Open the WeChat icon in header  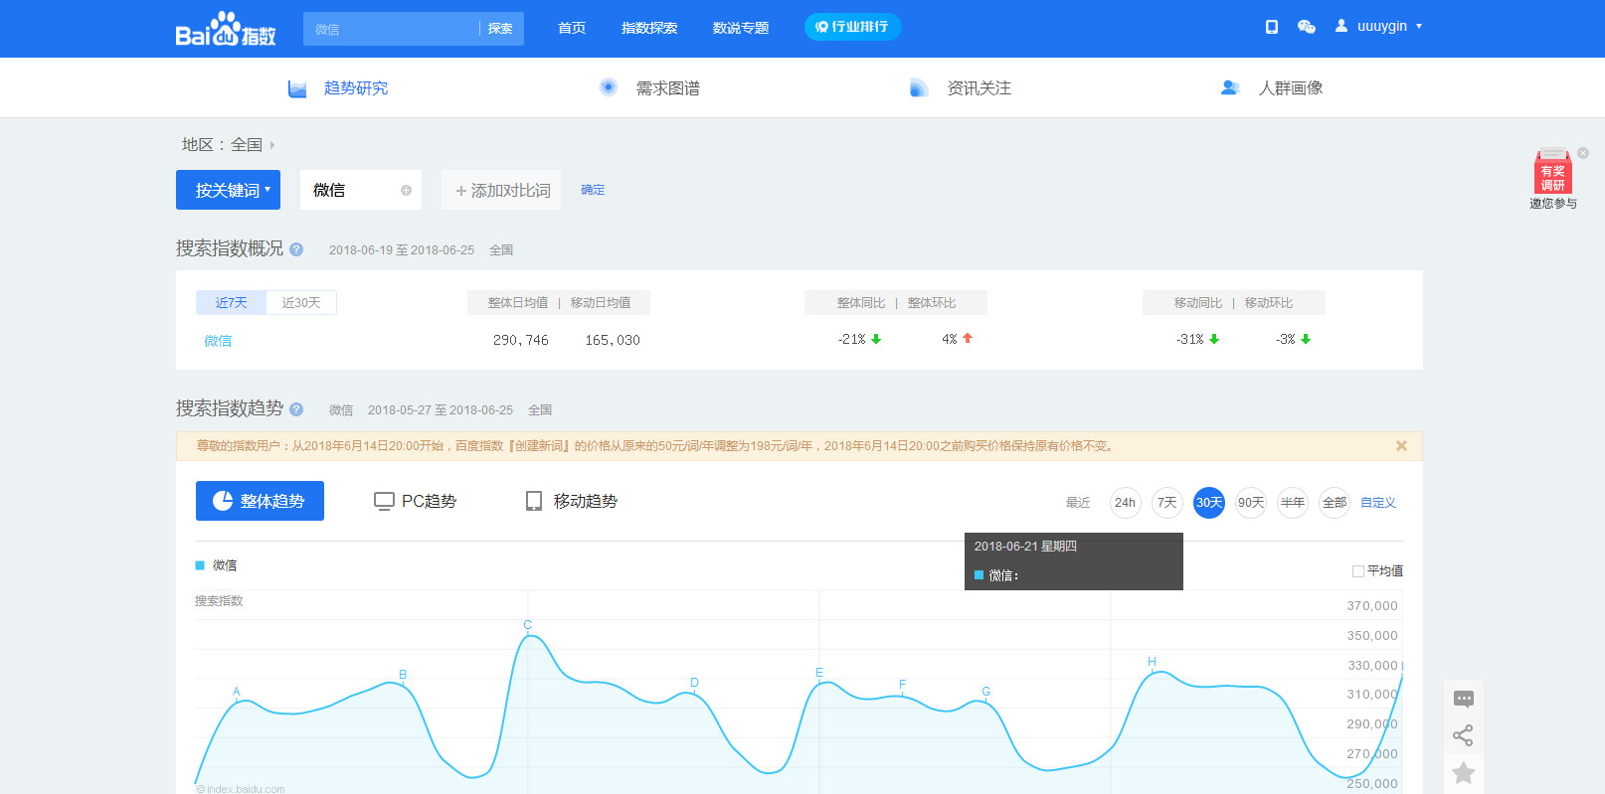1307,27
